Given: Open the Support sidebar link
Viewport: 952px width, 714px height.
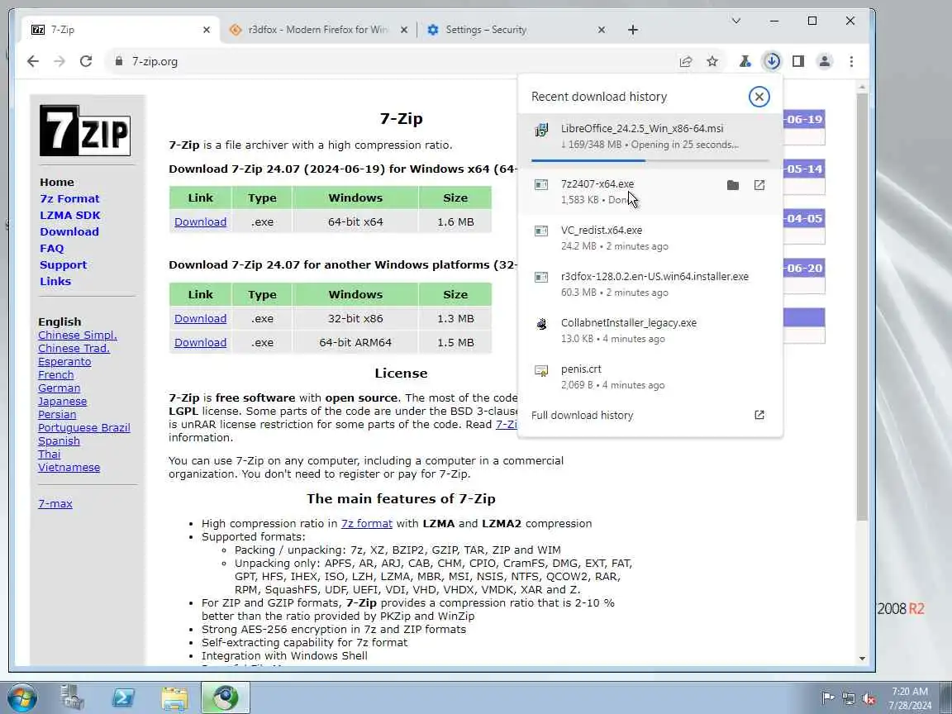Looking at the screenshot, I should (63, 264).
